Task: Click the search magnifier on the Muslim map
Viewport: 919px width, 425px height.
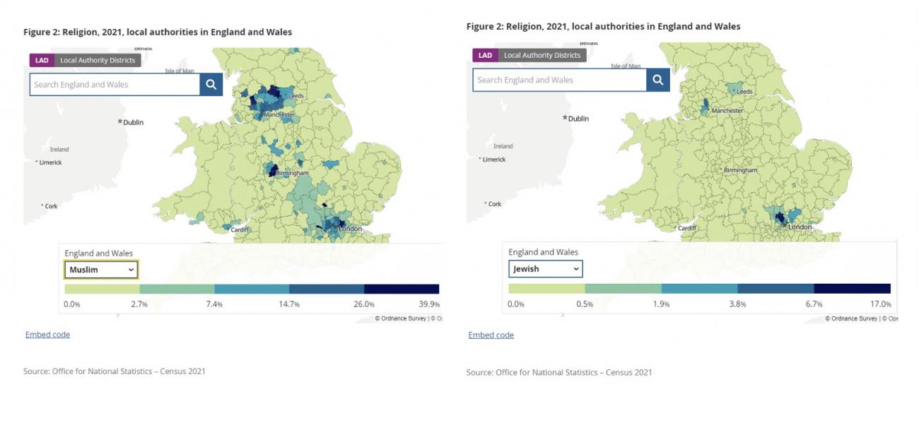Action: pos(211,85)
